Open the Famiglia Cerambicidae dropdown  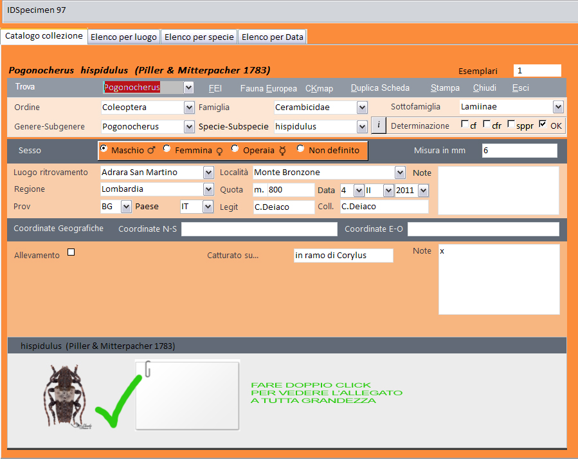[362, 108]
